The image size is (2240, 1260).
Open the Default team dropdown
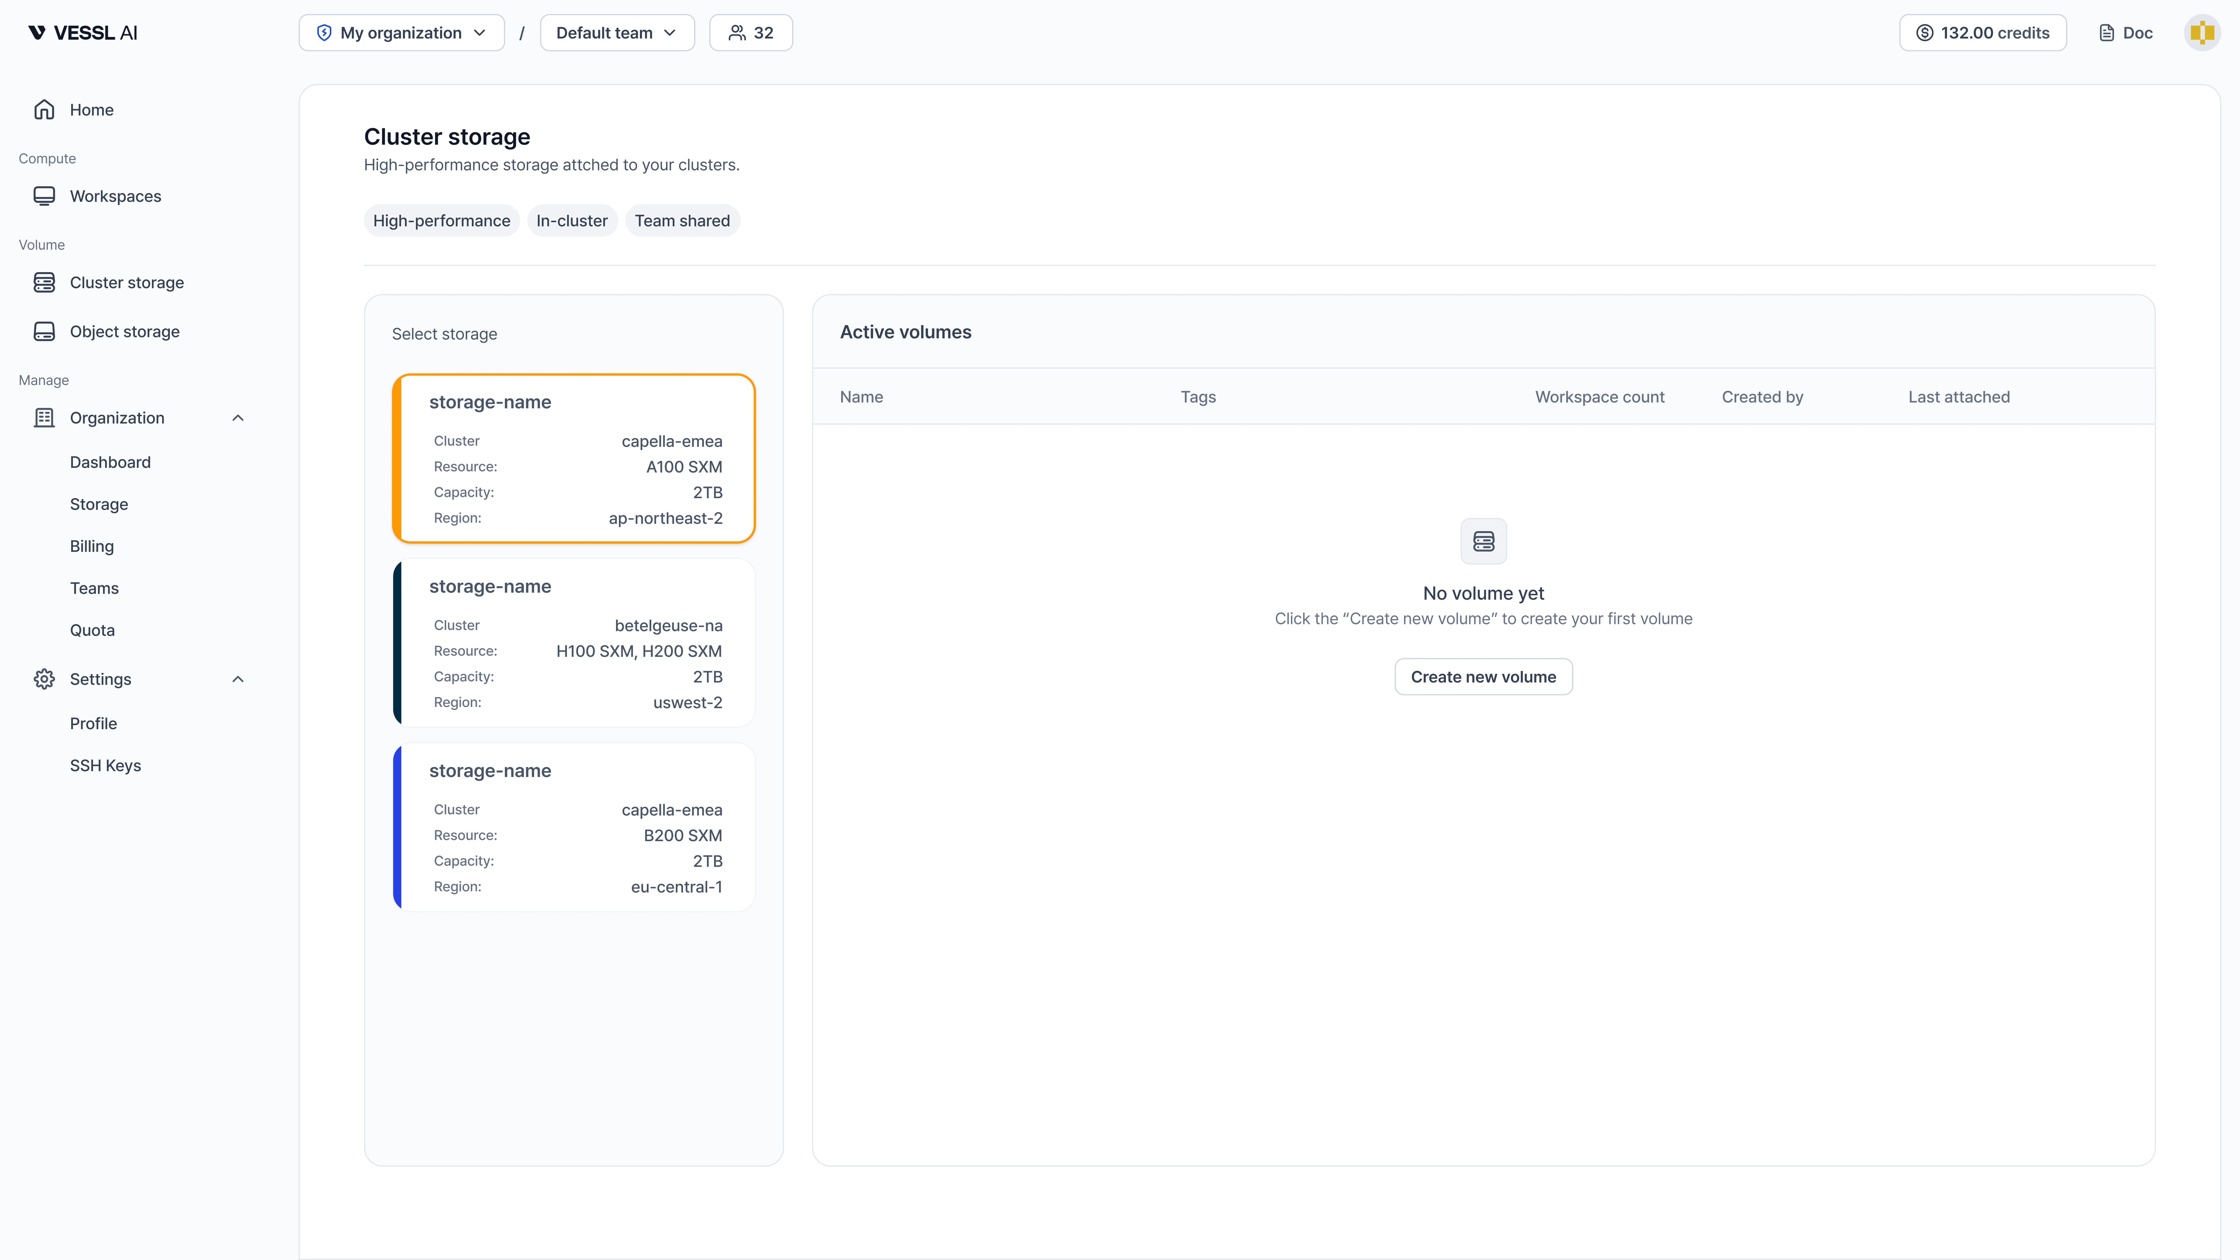pos(617,32)
